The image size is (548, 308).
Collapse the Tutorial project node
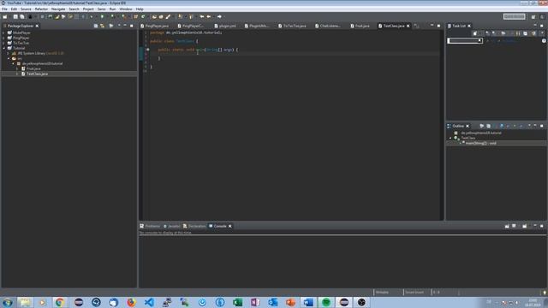click(3, 48)
